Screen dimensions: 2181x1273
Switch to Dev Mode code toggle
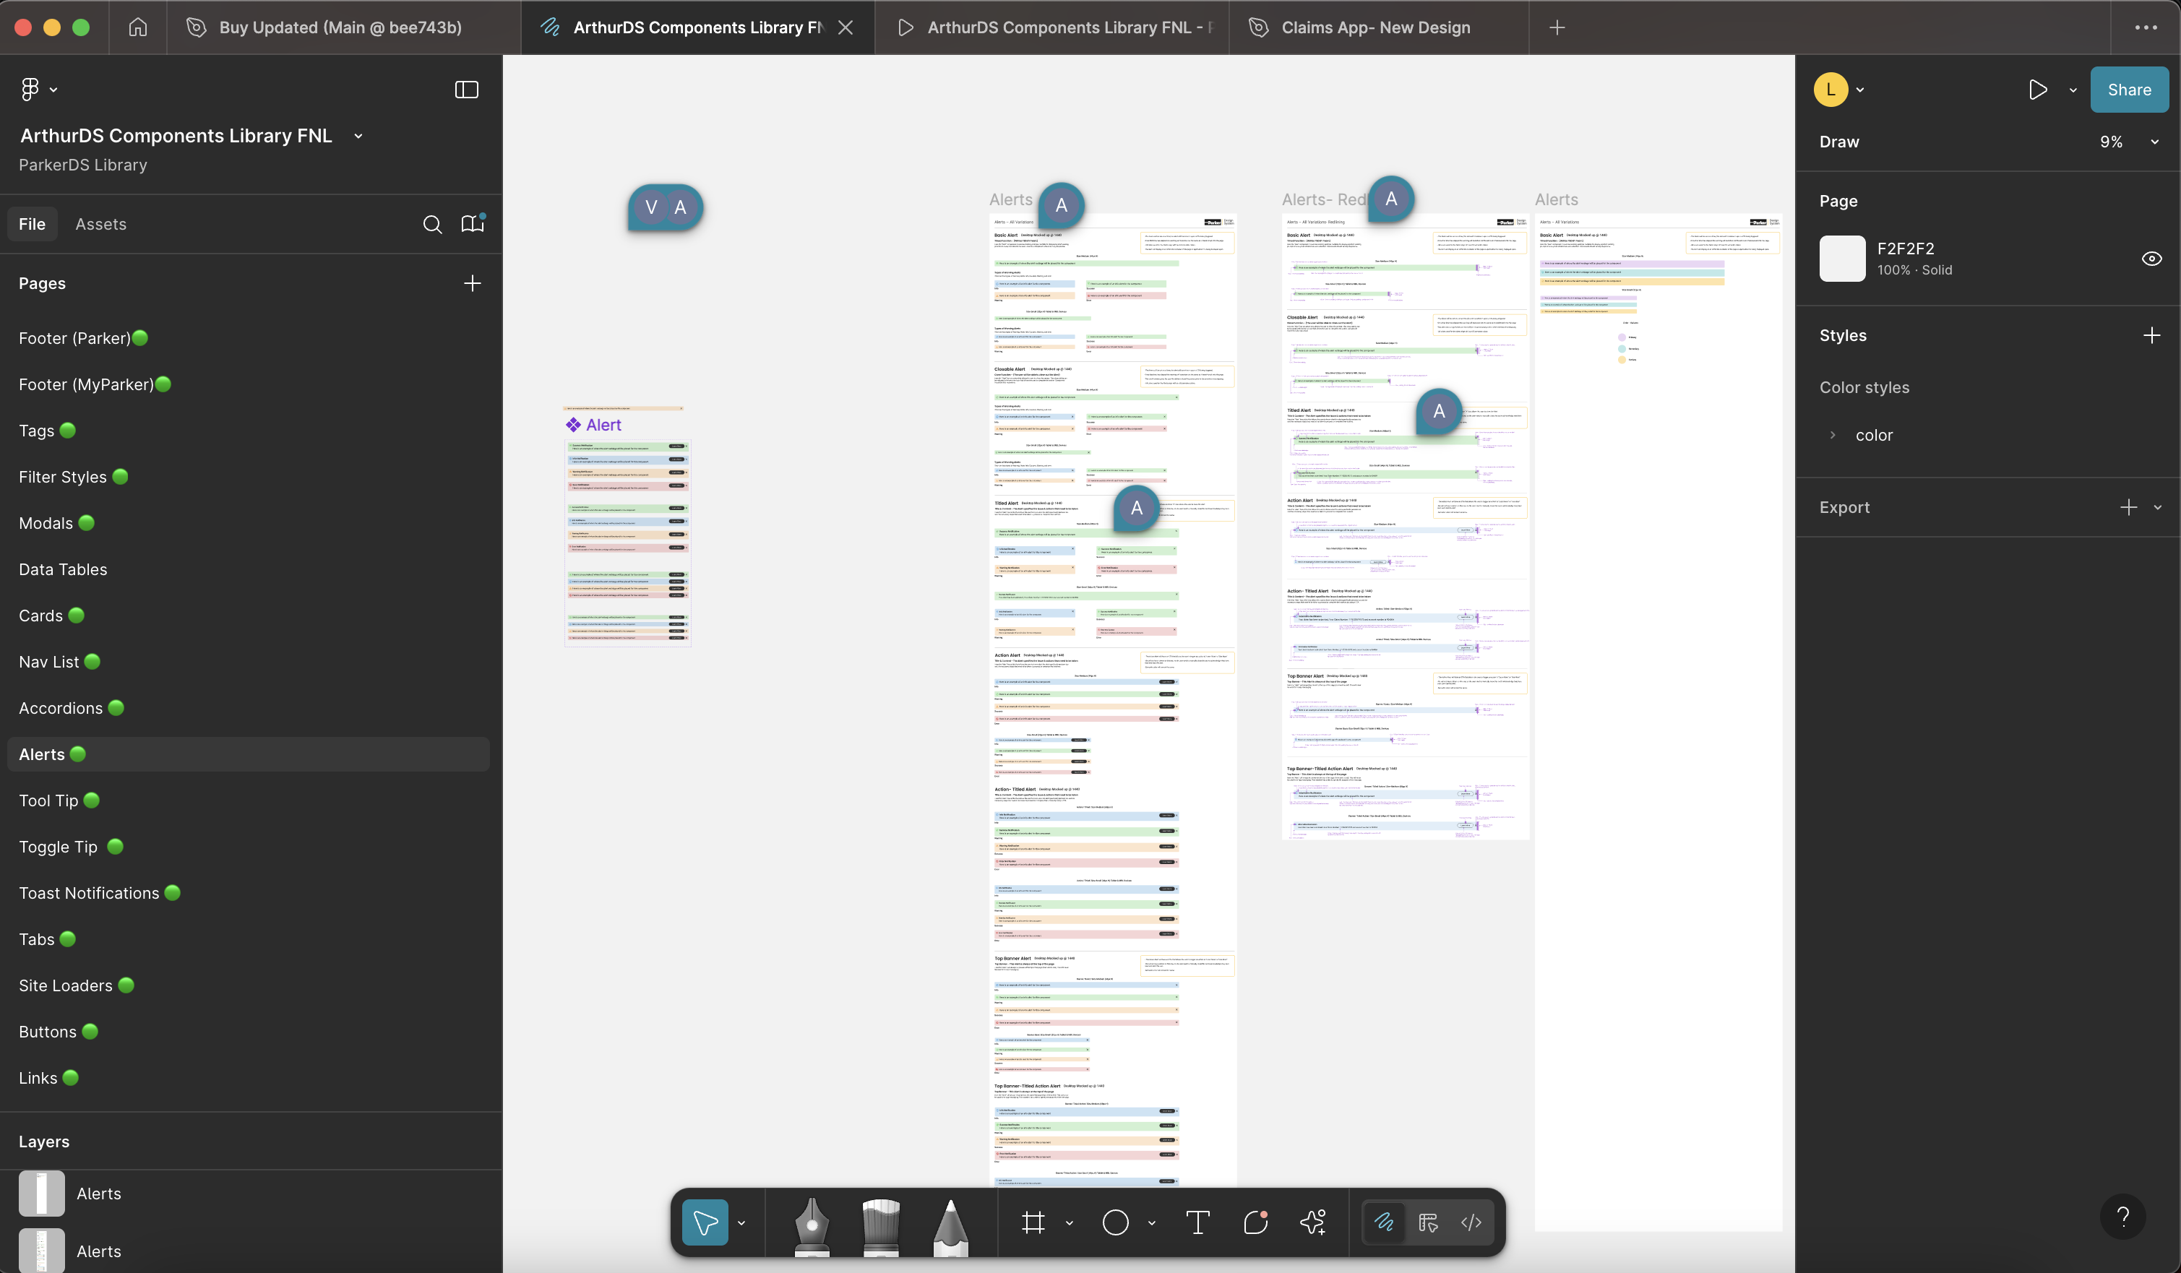click(x=1471, y=1222)
